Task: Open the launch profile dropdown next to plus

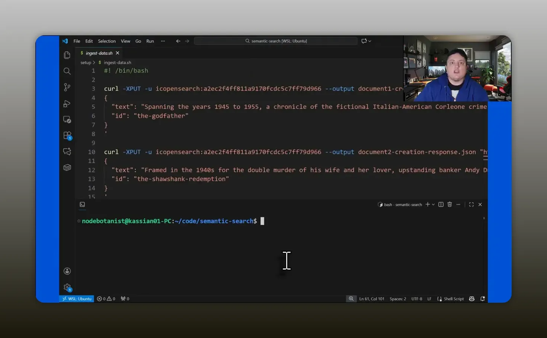Action: click(434, 205)
